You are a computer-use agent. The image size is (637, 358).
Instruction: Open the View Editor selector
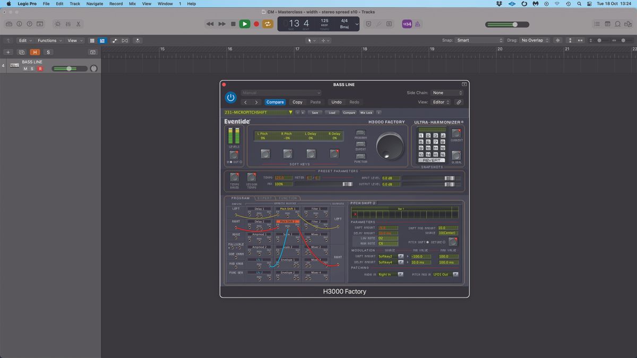441,102
